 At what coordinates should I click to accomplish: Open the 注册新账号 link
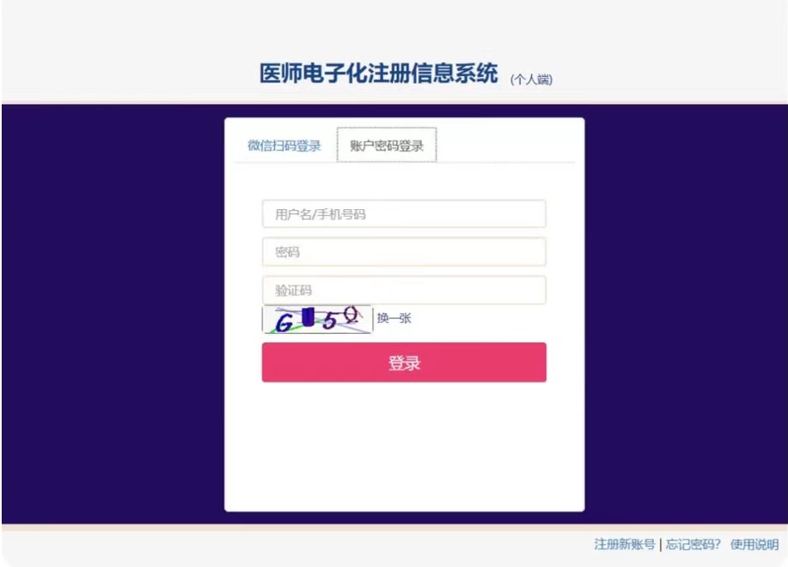tap(624, 545)
